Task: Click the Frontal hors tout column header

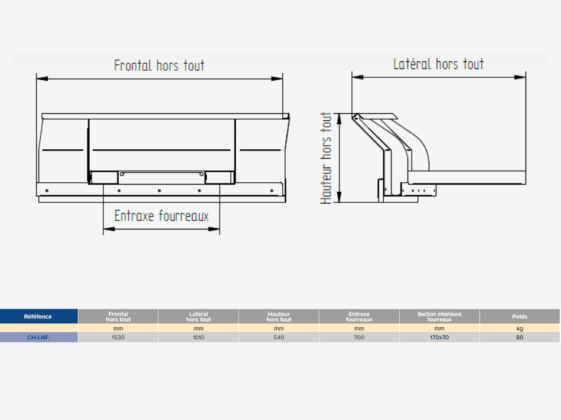Action: [118, 317]
